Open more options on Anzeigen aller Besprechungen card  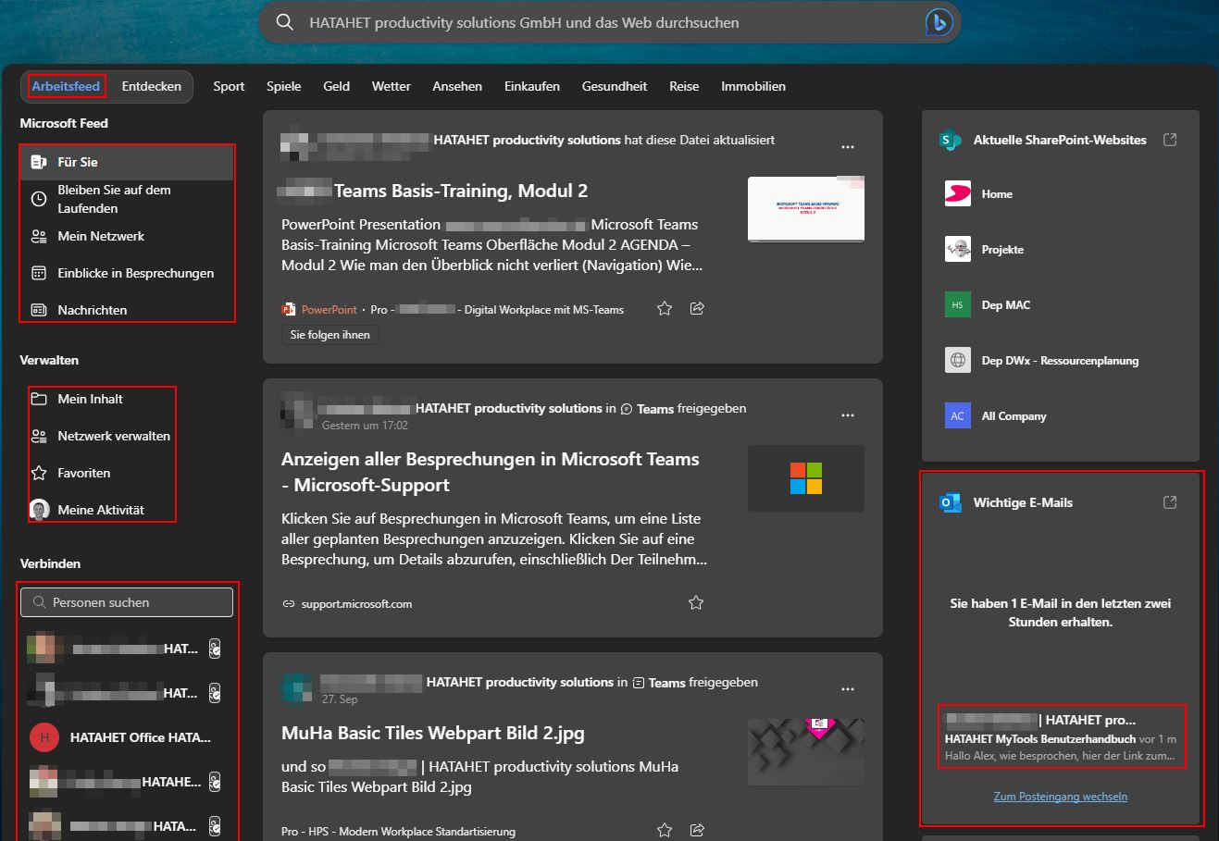[848, 415]
